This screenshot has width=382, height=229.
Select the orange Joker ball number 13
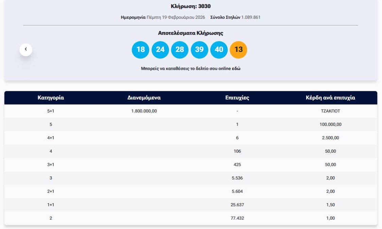[238, 49]
